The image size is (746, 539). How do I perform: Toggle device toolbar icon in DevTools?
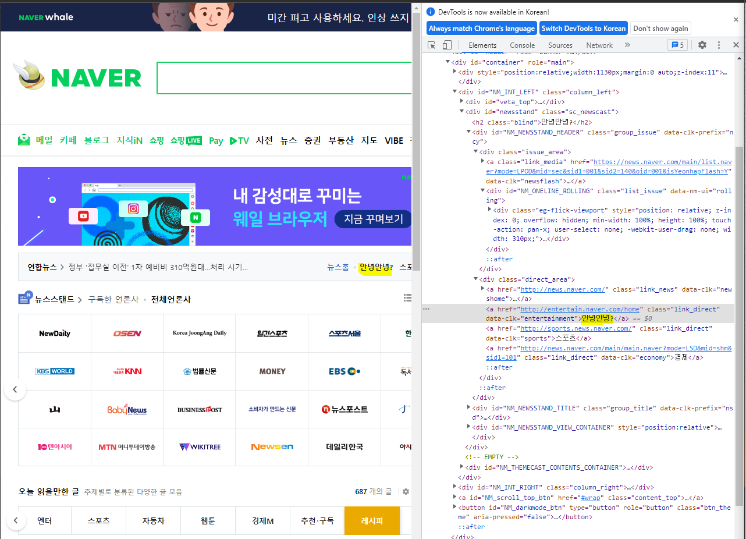coord(447,45)
